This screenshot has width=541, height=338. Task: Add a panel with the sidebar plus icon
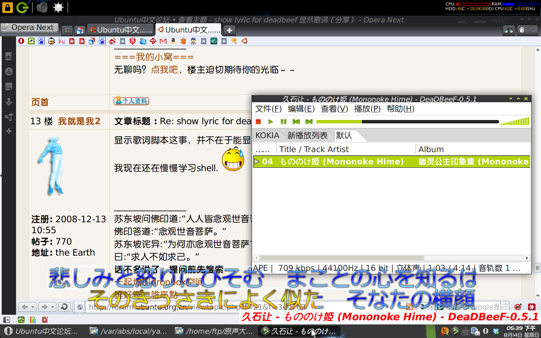pos(8,131)
